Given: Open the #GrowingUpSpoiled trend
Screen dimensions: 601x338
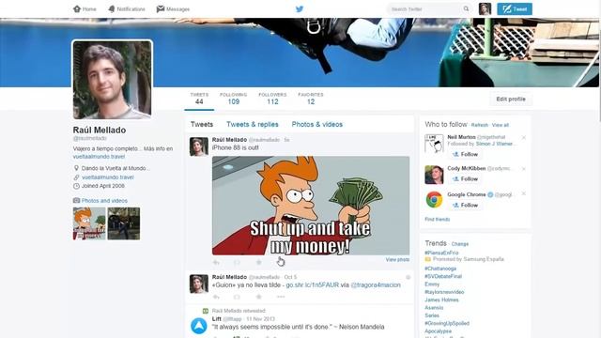Looking at the screenshot, I should coord(447,323).
